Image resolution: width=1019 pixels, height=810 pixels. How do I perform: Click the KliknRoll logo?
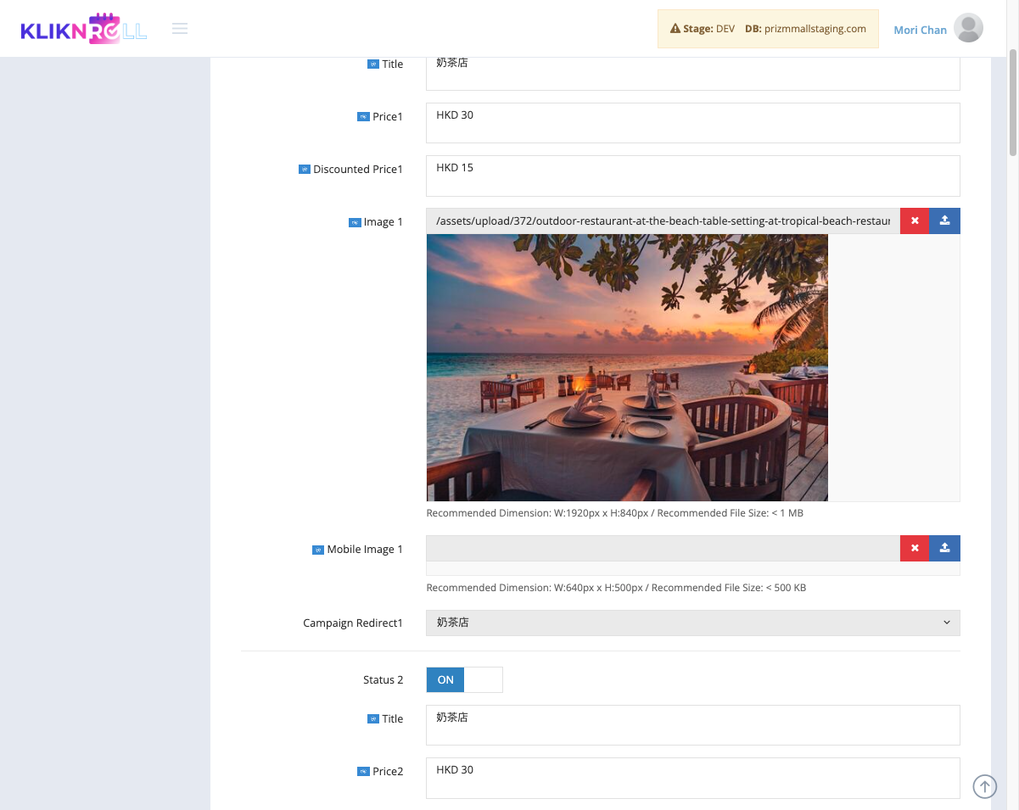pyautogui.click(x=84, y=30)
